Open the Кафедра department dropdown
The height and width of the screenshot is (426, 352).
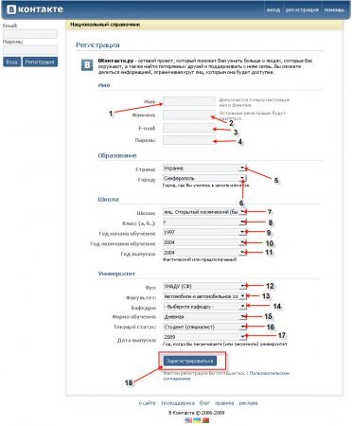[204, 307]
